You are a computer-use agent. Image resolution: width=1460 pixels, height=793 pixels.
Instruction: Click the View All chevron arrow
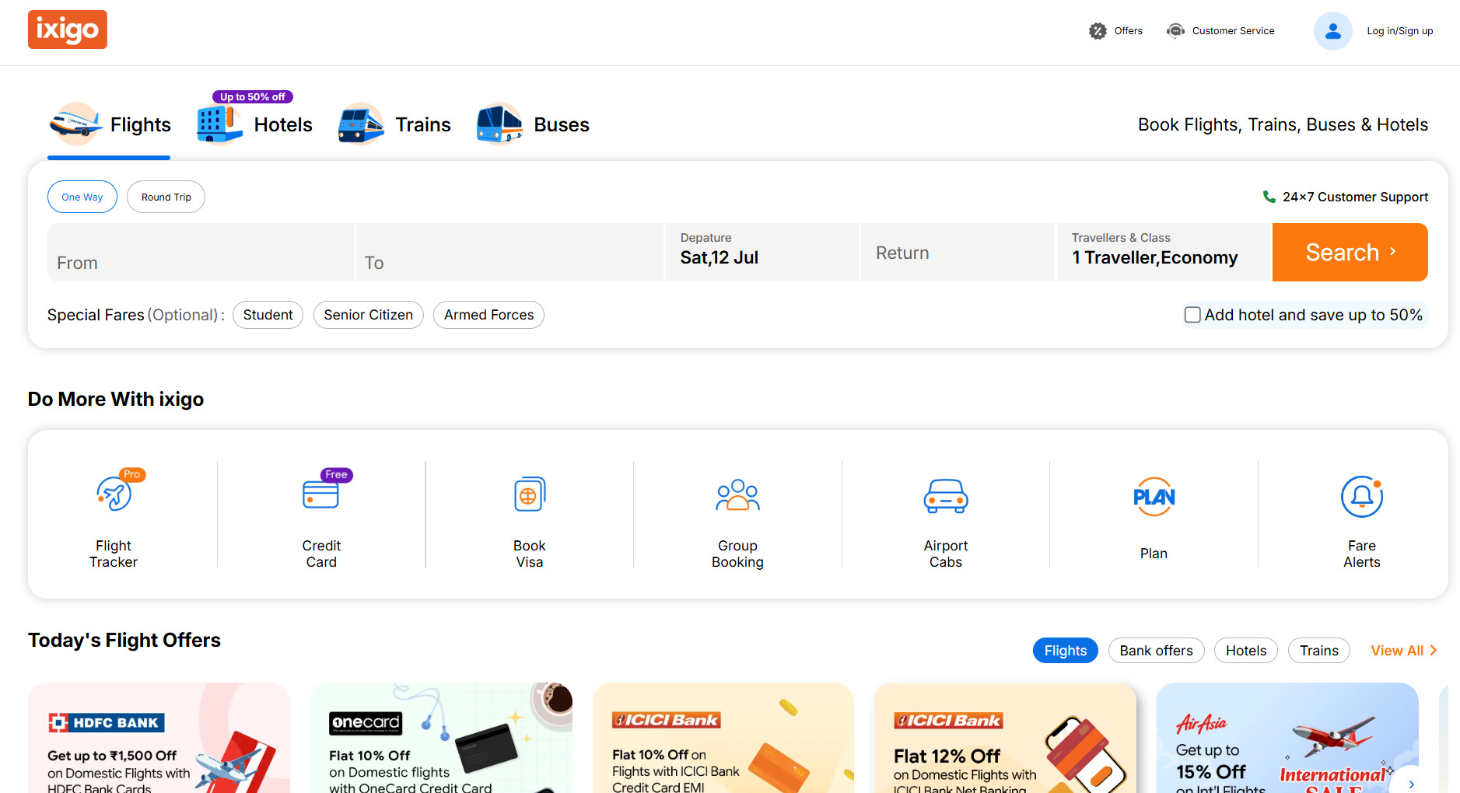coord(1434,651)
